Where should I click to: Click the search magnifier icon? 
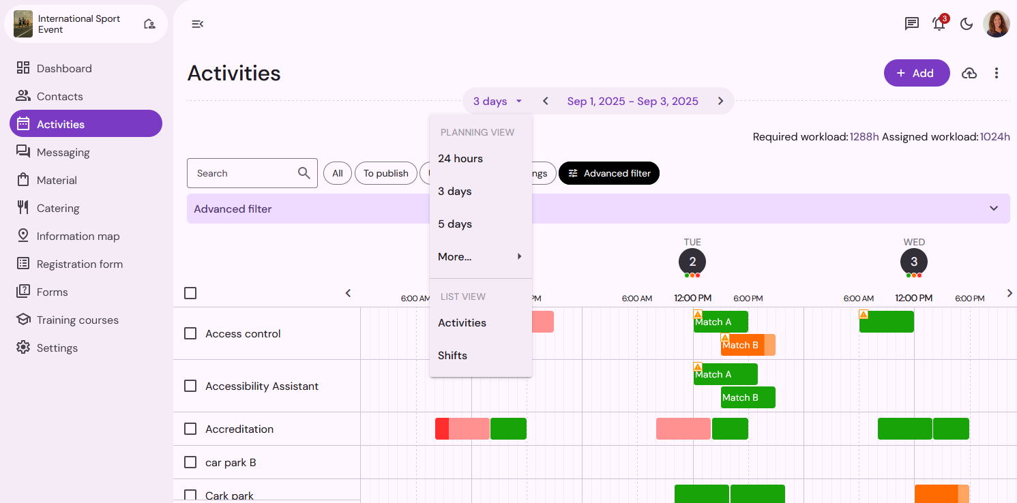tap(304, 173)
